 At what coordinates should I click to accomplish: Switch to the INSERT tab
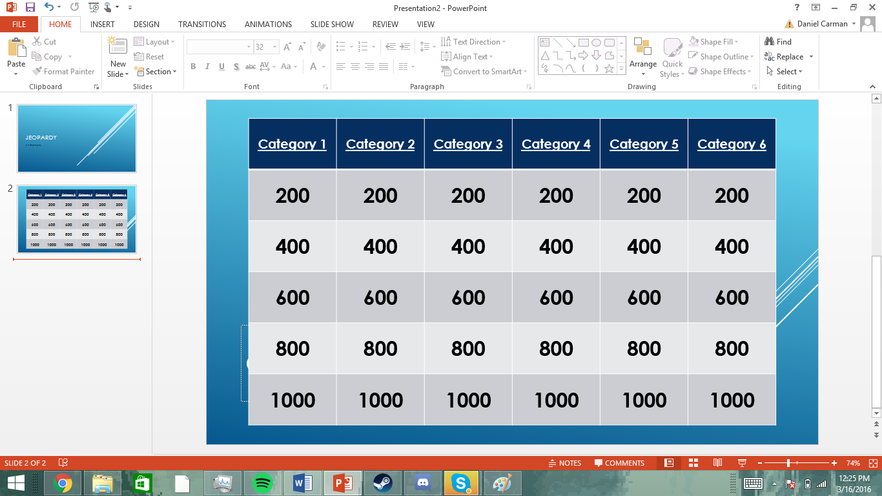tap(103, 24)
